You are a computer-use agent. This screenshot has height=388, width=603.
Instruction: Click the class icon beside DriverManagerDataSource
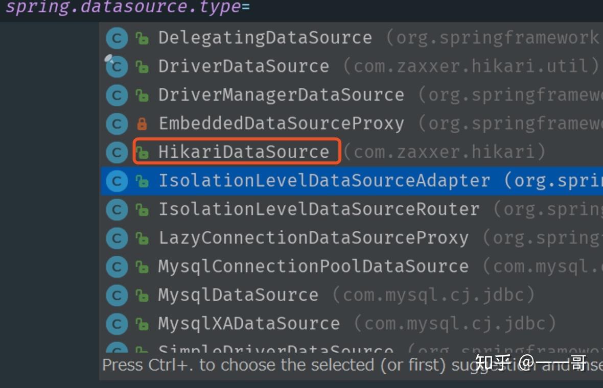pyautogui.click(x=116, y=94)
